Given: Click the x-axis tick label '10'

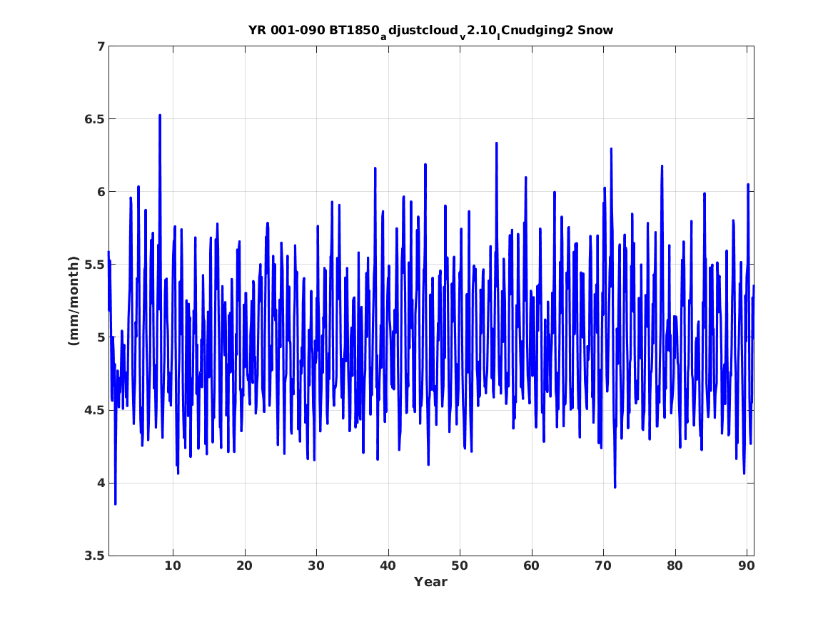Looking at the screenshot, I should (x=173, y=566).
